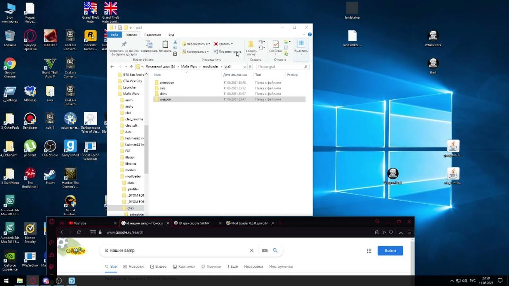Select the animation folder
Screen dimensions: 509x286
tap(167, 83)
